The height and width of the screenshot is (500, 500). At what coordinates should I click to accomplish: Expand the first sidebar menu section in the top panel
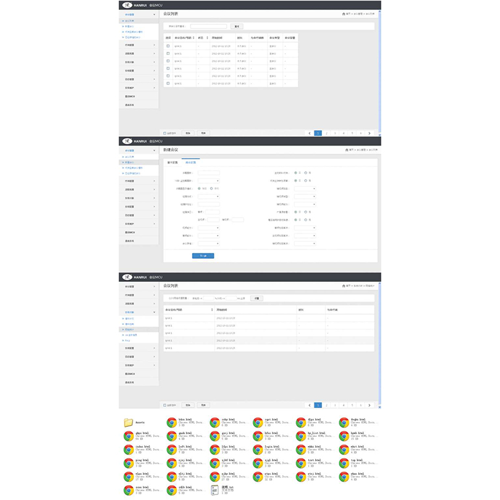(x=138, y=14)
